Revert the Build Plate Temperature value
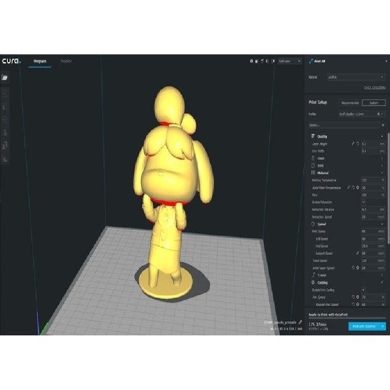Screen dimensions: 390x390 pyautogui.click(x=353, y=188)
